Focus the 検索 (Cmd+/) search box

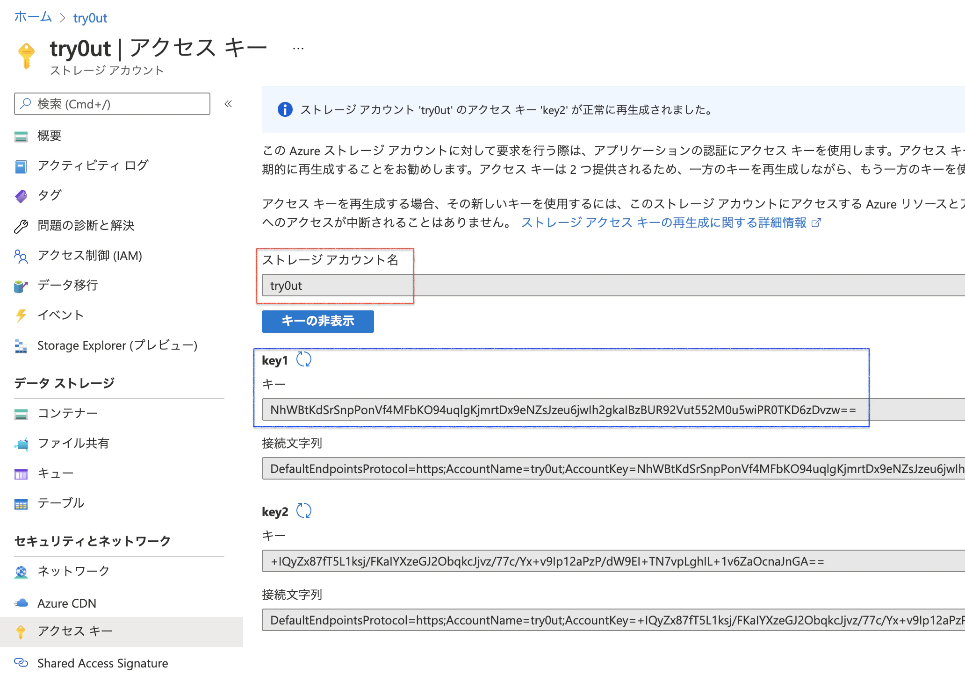tap(112, 104)
